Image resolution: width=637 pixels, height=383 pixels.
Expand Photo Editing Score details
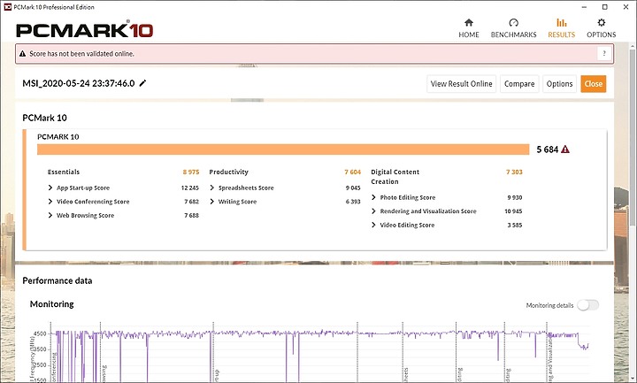[373, 197]
